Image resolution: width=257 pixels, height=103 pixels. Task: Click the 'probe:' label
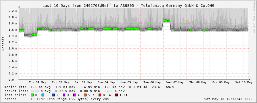[11, 99]
